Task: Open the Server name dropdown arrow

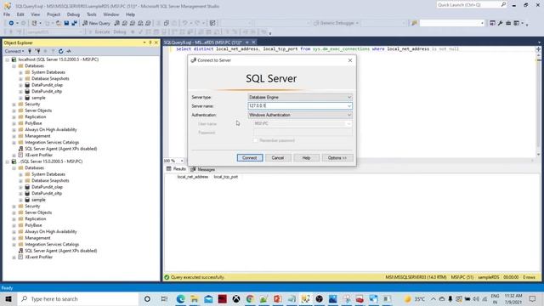Action: click(349, 105)
